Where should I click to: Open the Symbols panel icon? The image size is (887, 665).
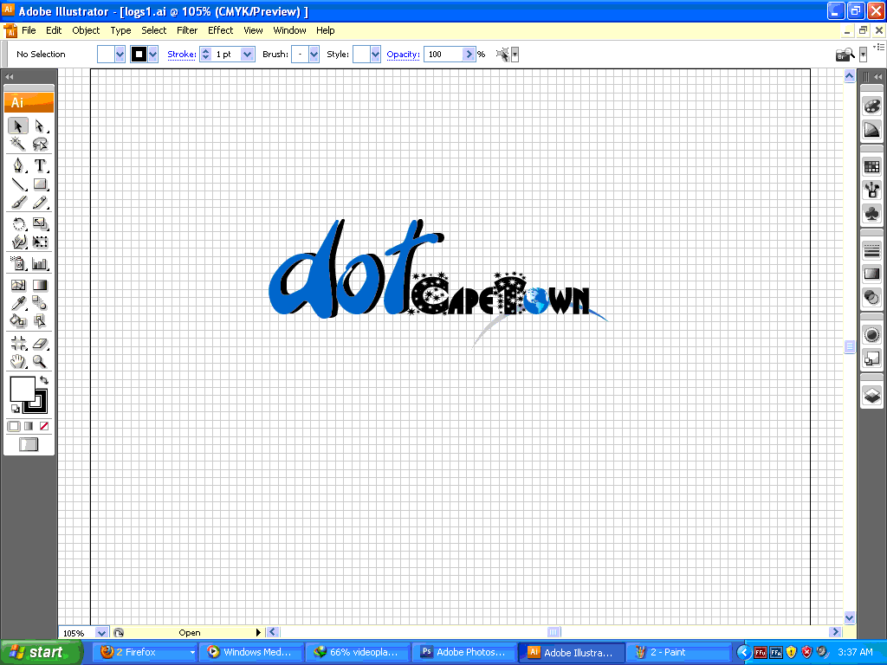(871, 212)
